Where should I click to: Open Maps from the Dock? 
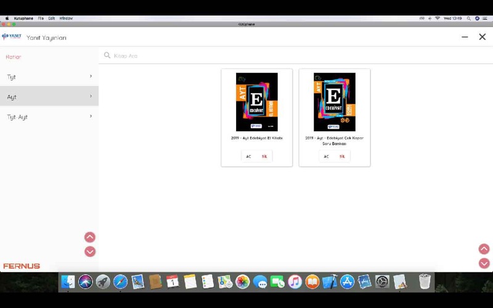click(x=225, y=282)
